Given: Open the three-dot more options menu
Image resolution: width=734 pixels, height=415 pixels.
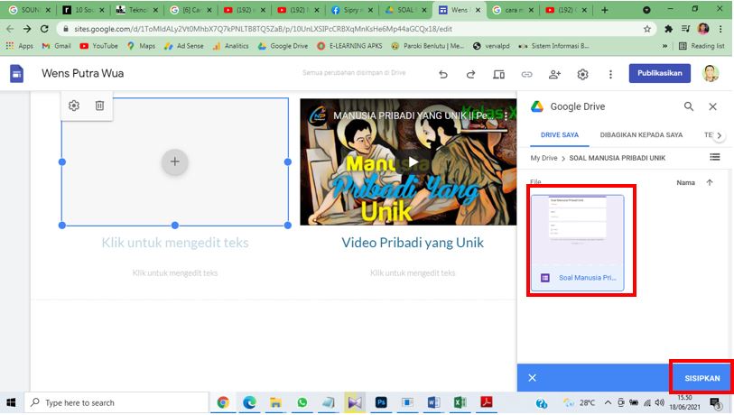Looking at the screenshot, I should (611, 74).
